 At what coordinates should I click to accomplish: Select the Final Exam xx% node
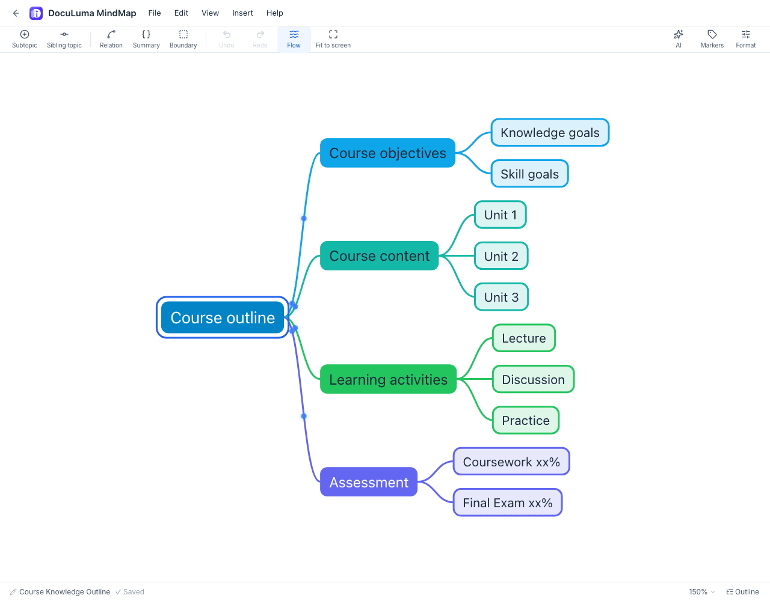(x=508, y=502)
